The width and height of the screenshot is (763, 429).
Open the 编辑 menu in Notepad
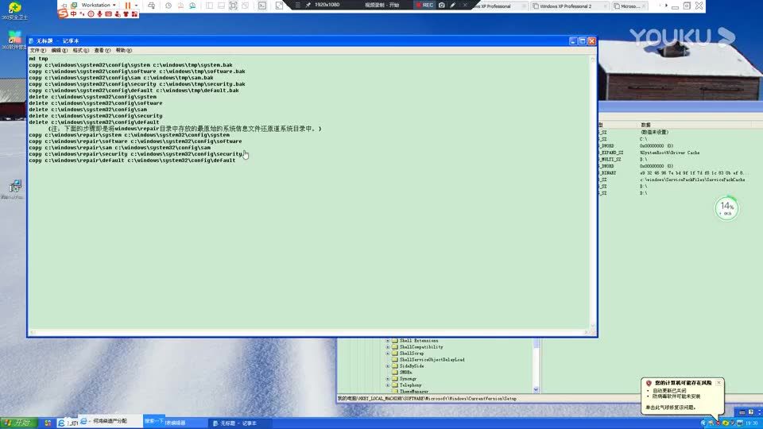60,51
